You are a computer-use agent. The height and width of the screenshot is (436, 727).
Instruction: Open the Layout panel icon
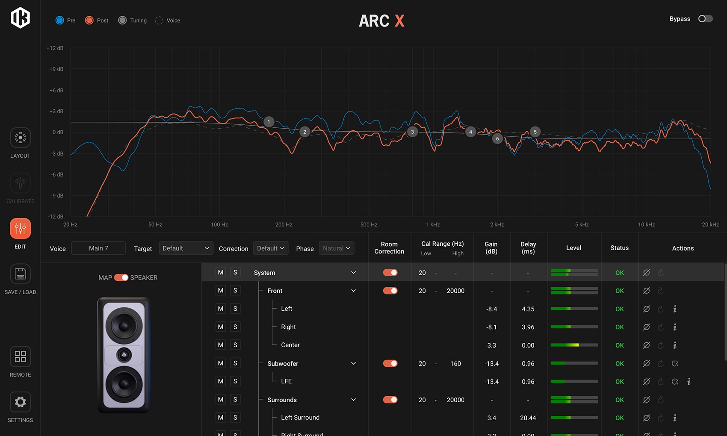coord(20,138)
